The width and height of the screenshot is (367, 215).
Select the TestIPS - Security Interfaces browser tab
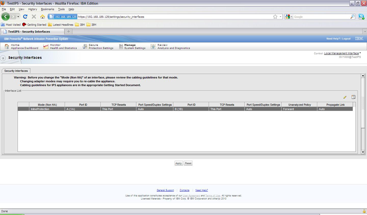click(x=32, y=31)
